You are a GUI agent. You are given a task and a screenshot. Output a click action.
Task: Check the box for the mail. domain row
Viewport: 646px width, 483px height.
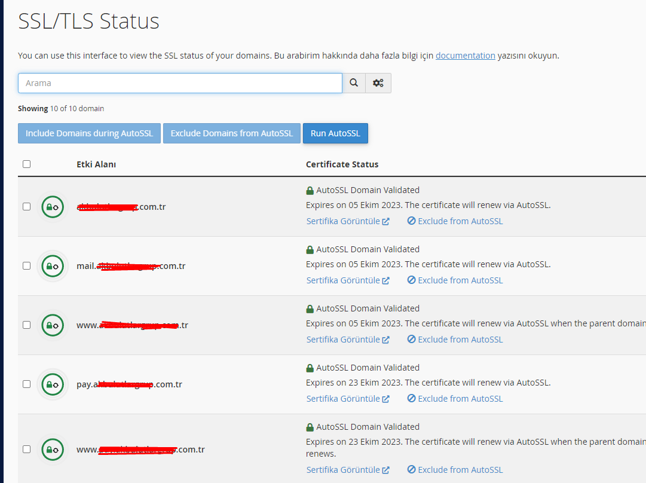27,266
